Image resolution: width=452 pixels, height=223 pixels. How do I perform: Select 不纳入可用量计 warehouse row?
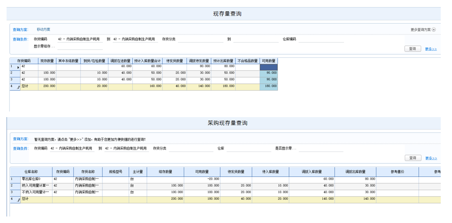pos(226,192)
